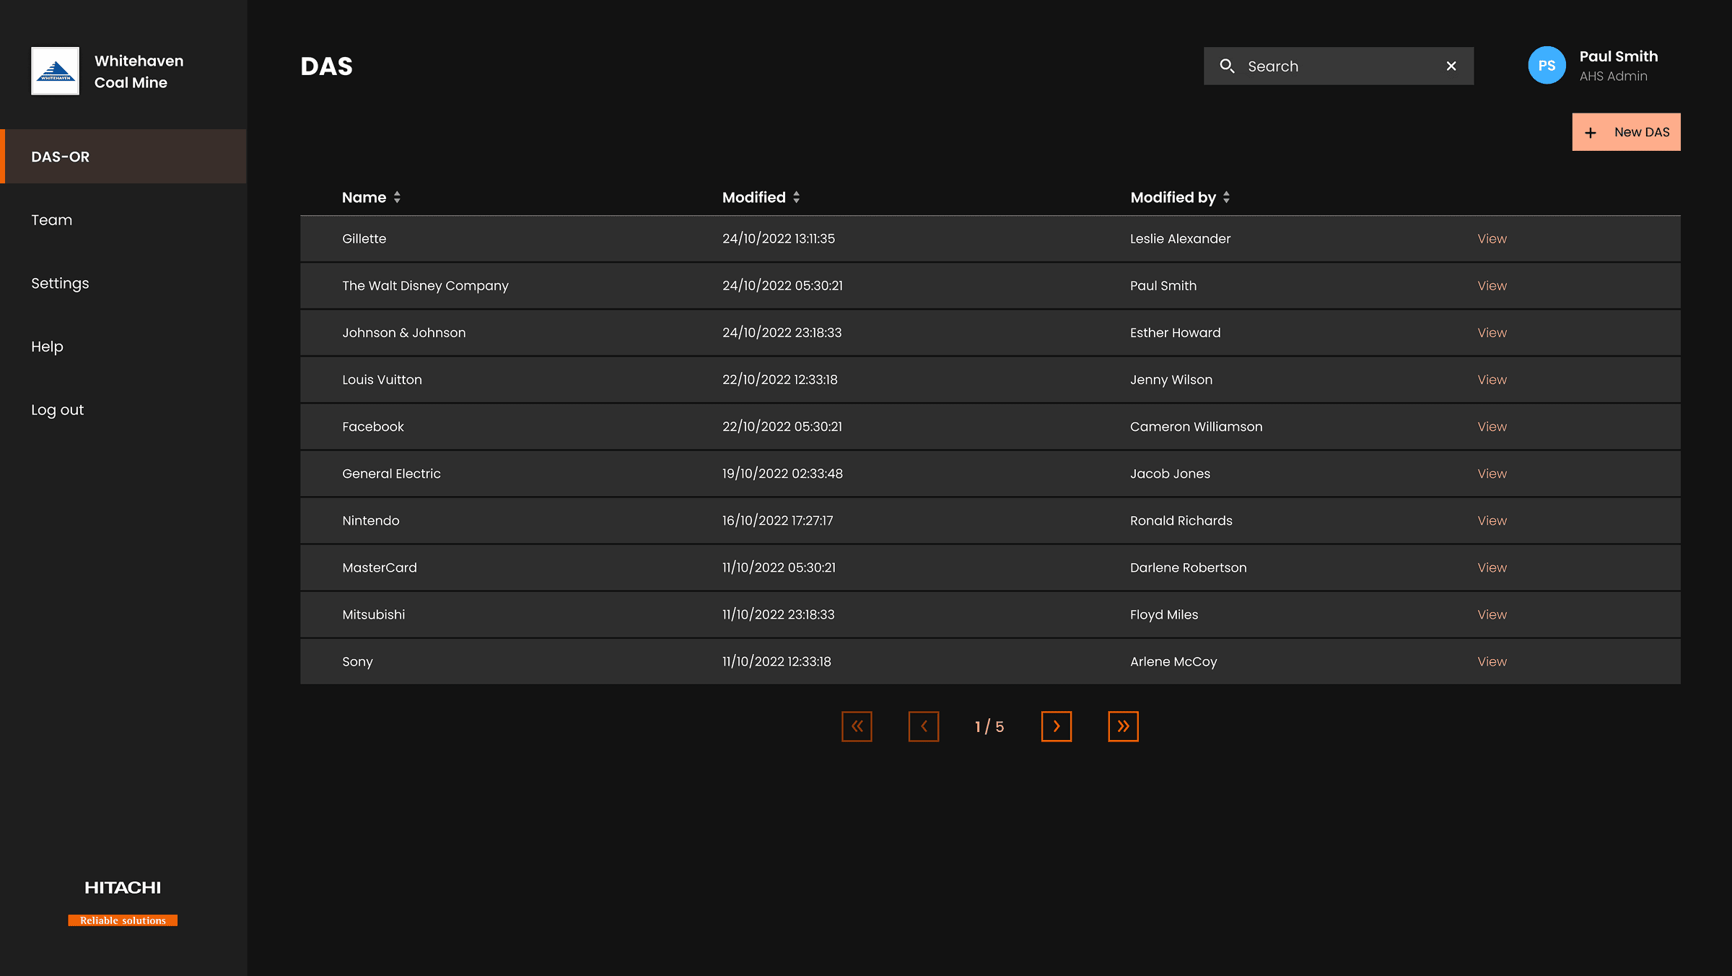Click the search magnifier icon
Image resolution: width=1732 pixels, height=976 pixels.
tap(1228, 66)
